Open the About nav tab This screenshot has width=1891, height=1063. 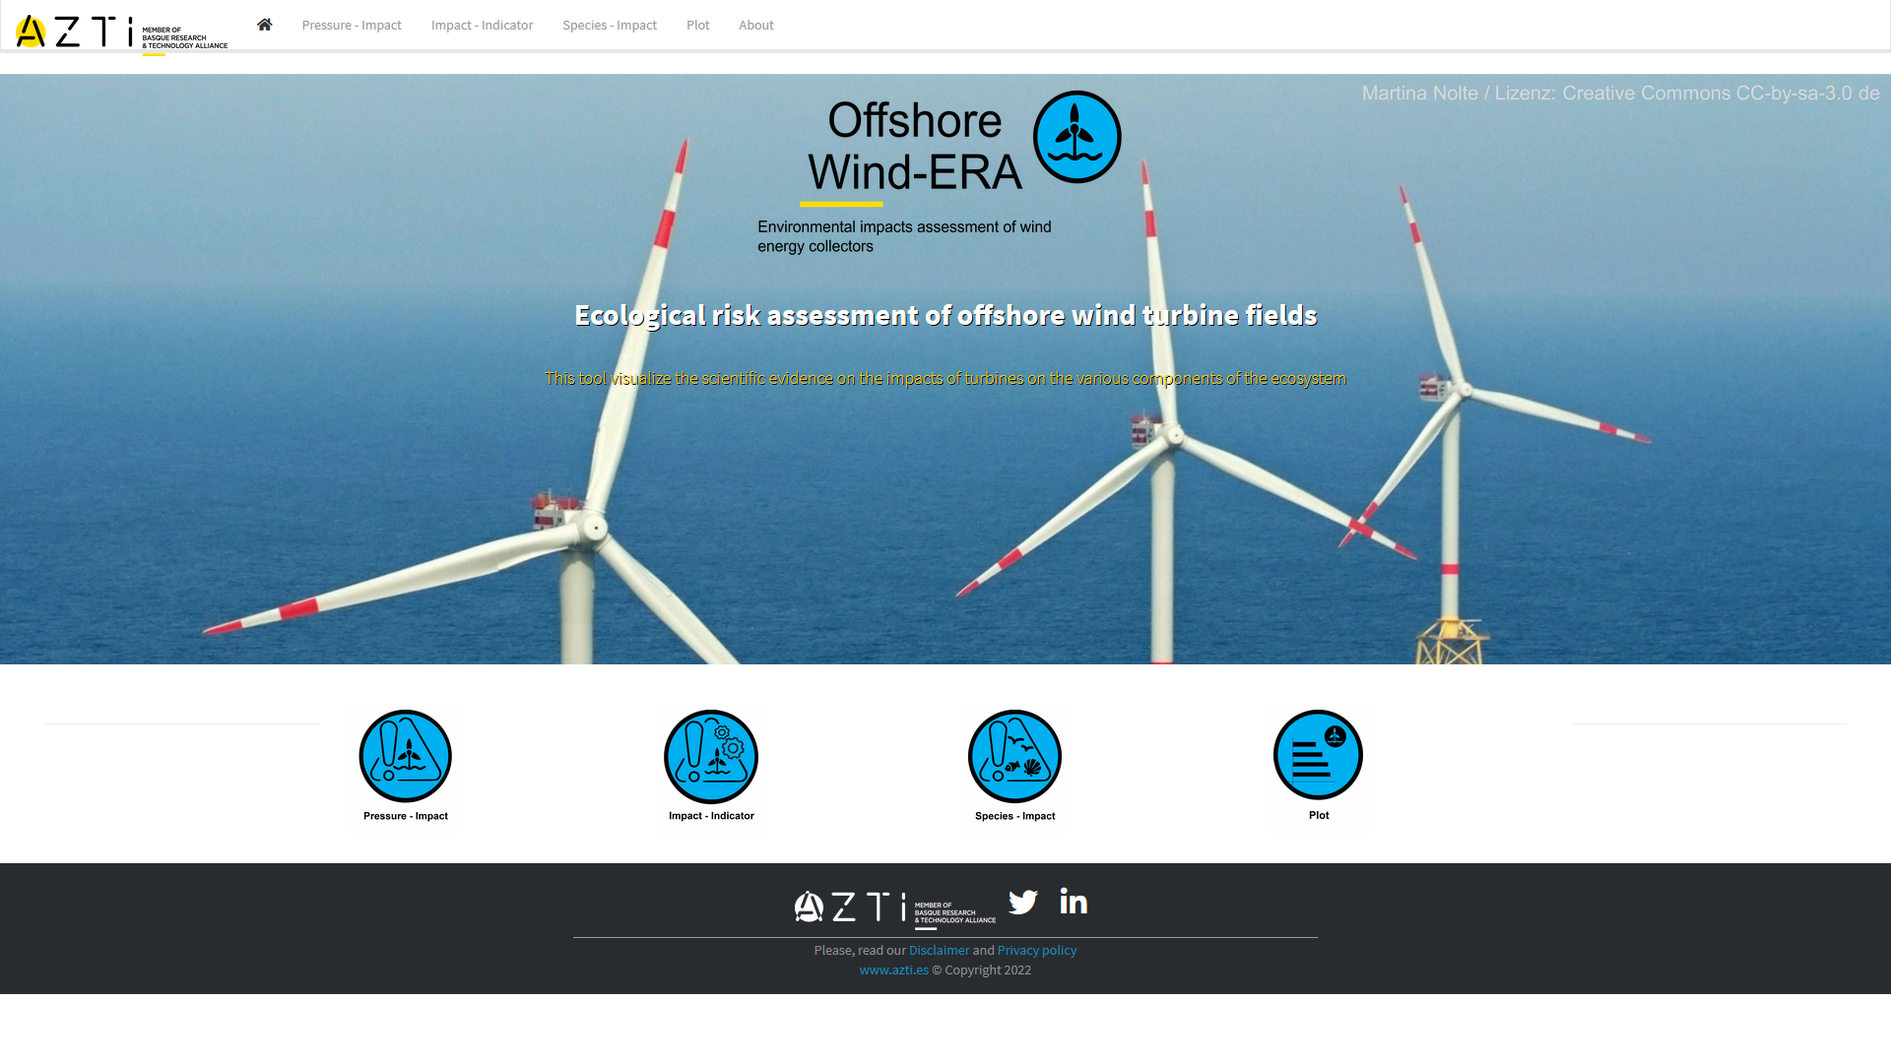pyautogui.click(x=755, y=25)
